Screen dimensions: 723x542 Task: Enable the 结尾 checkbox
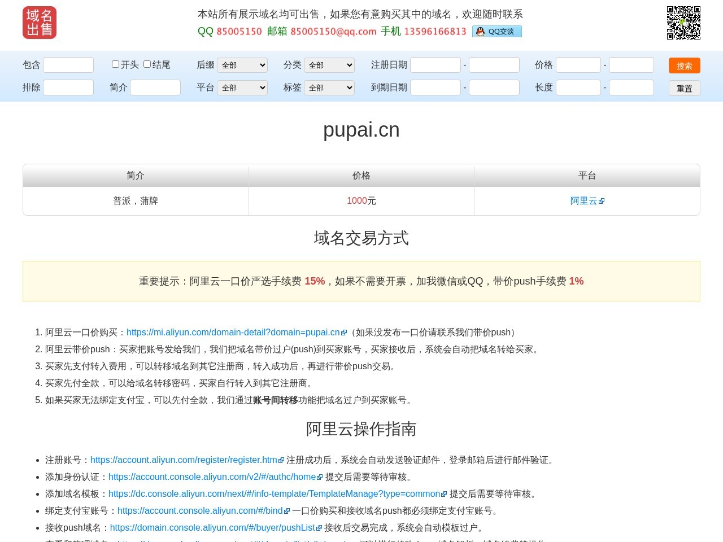pyautogui.click(x=147, y=64)
